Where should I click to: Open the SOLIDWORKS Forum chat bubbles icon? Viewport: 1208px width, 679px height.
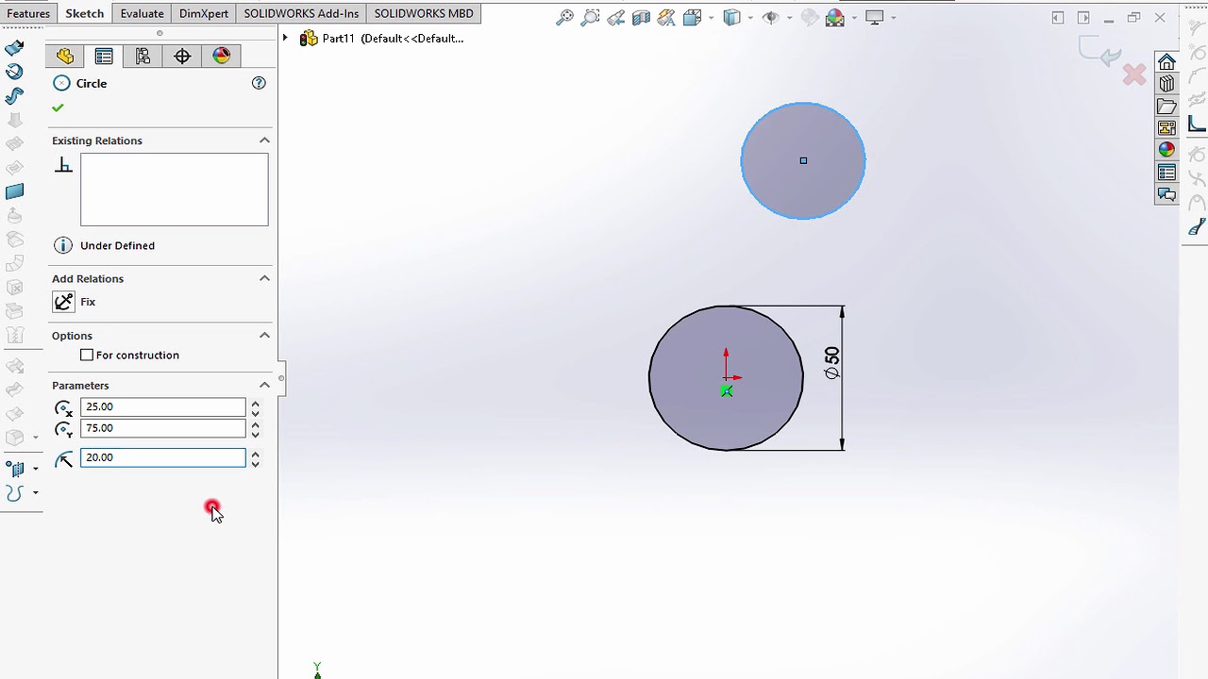(1166, 195)
